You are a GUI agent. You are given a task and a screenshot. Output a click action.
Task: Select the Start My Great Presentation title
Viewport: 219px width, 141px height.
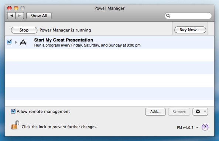point(64,40)
